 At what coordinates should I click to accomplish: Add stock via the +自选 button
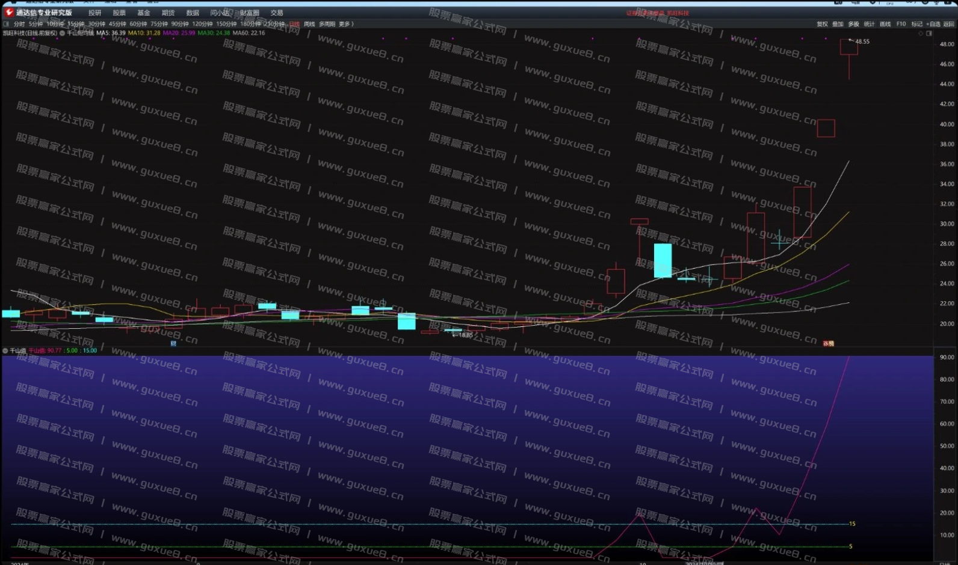pos(933,24)
